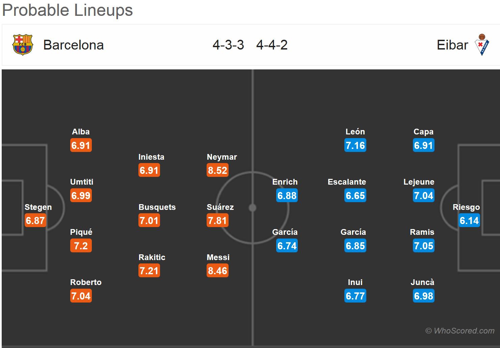Click Messi's 8.46 rating badge

217,271
